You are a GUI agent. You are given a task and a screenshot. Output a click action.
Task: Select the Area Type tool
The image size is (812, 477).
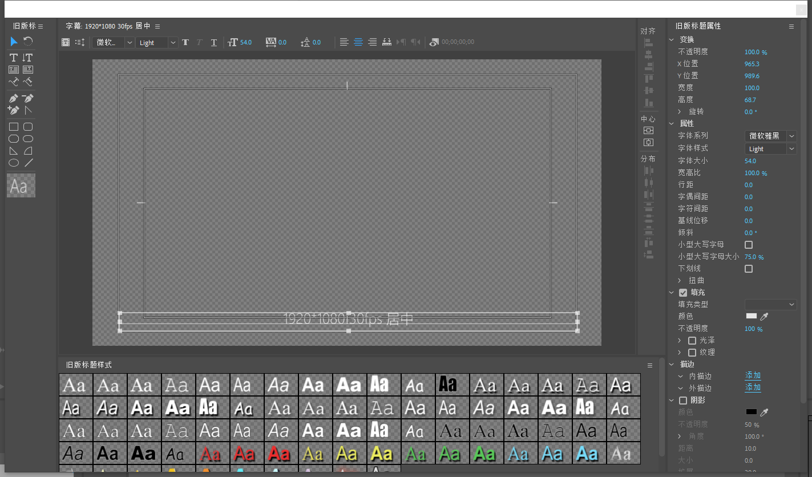(x=14, y=70)
